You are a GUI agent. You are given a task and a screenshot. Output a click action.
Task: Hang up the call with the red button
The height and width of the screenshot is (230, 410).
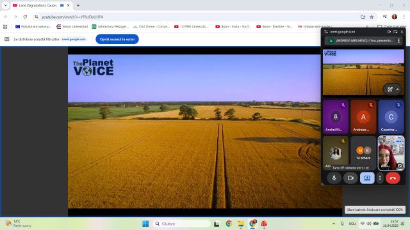[x=393, y=178]
